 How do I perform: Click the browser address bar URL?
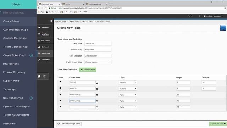click(x=90, y=8)
